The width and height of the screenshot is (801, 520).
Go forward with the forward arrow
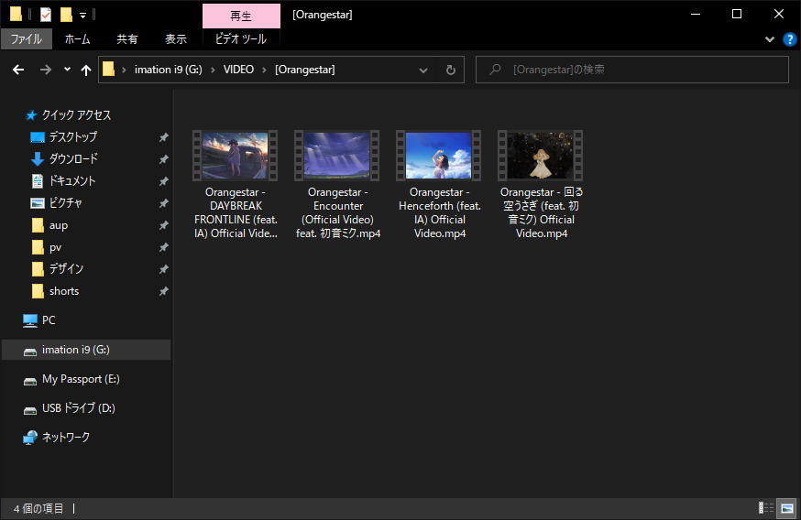pyautogui.click(x=46, y=70)
